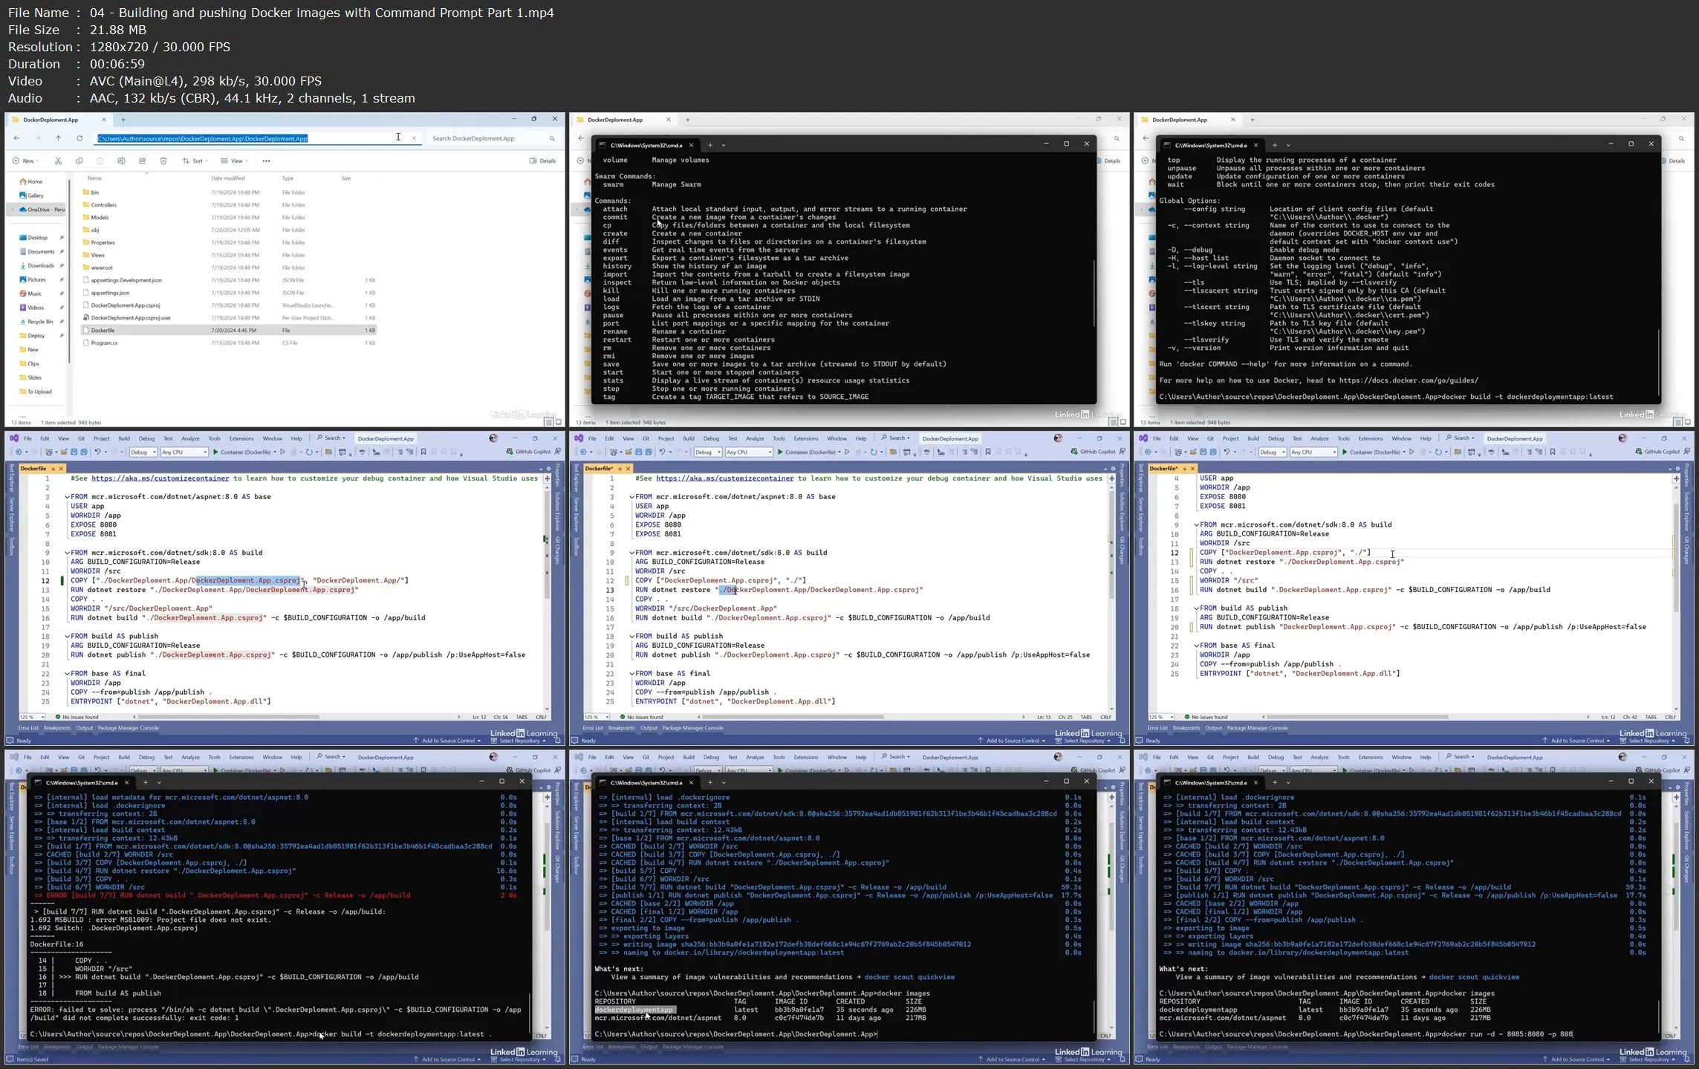Switch to Output tab in Ch: 56 frame
Viewport: 1699px width, 1069px height.
tap(84, 728)
